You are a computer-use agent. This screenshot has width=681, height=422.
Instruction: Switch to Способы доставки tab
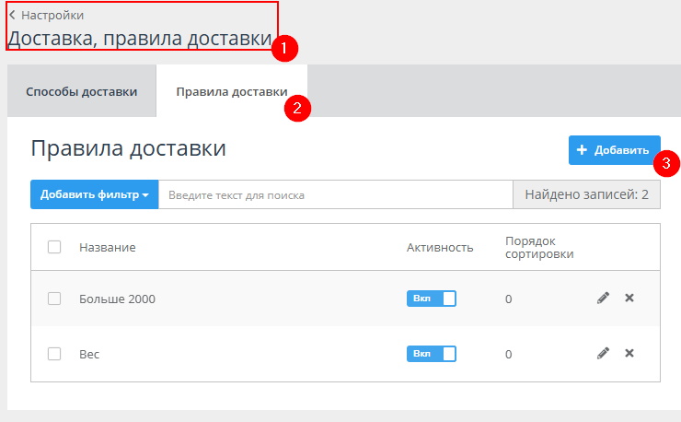82,91
